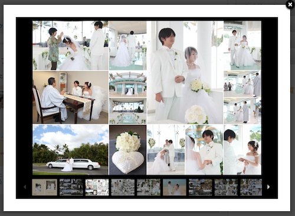Click the main wedding collage image

tap(147, 98)
